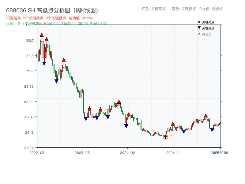Click the blue trough marker circled in orange

tap(166, 136)
